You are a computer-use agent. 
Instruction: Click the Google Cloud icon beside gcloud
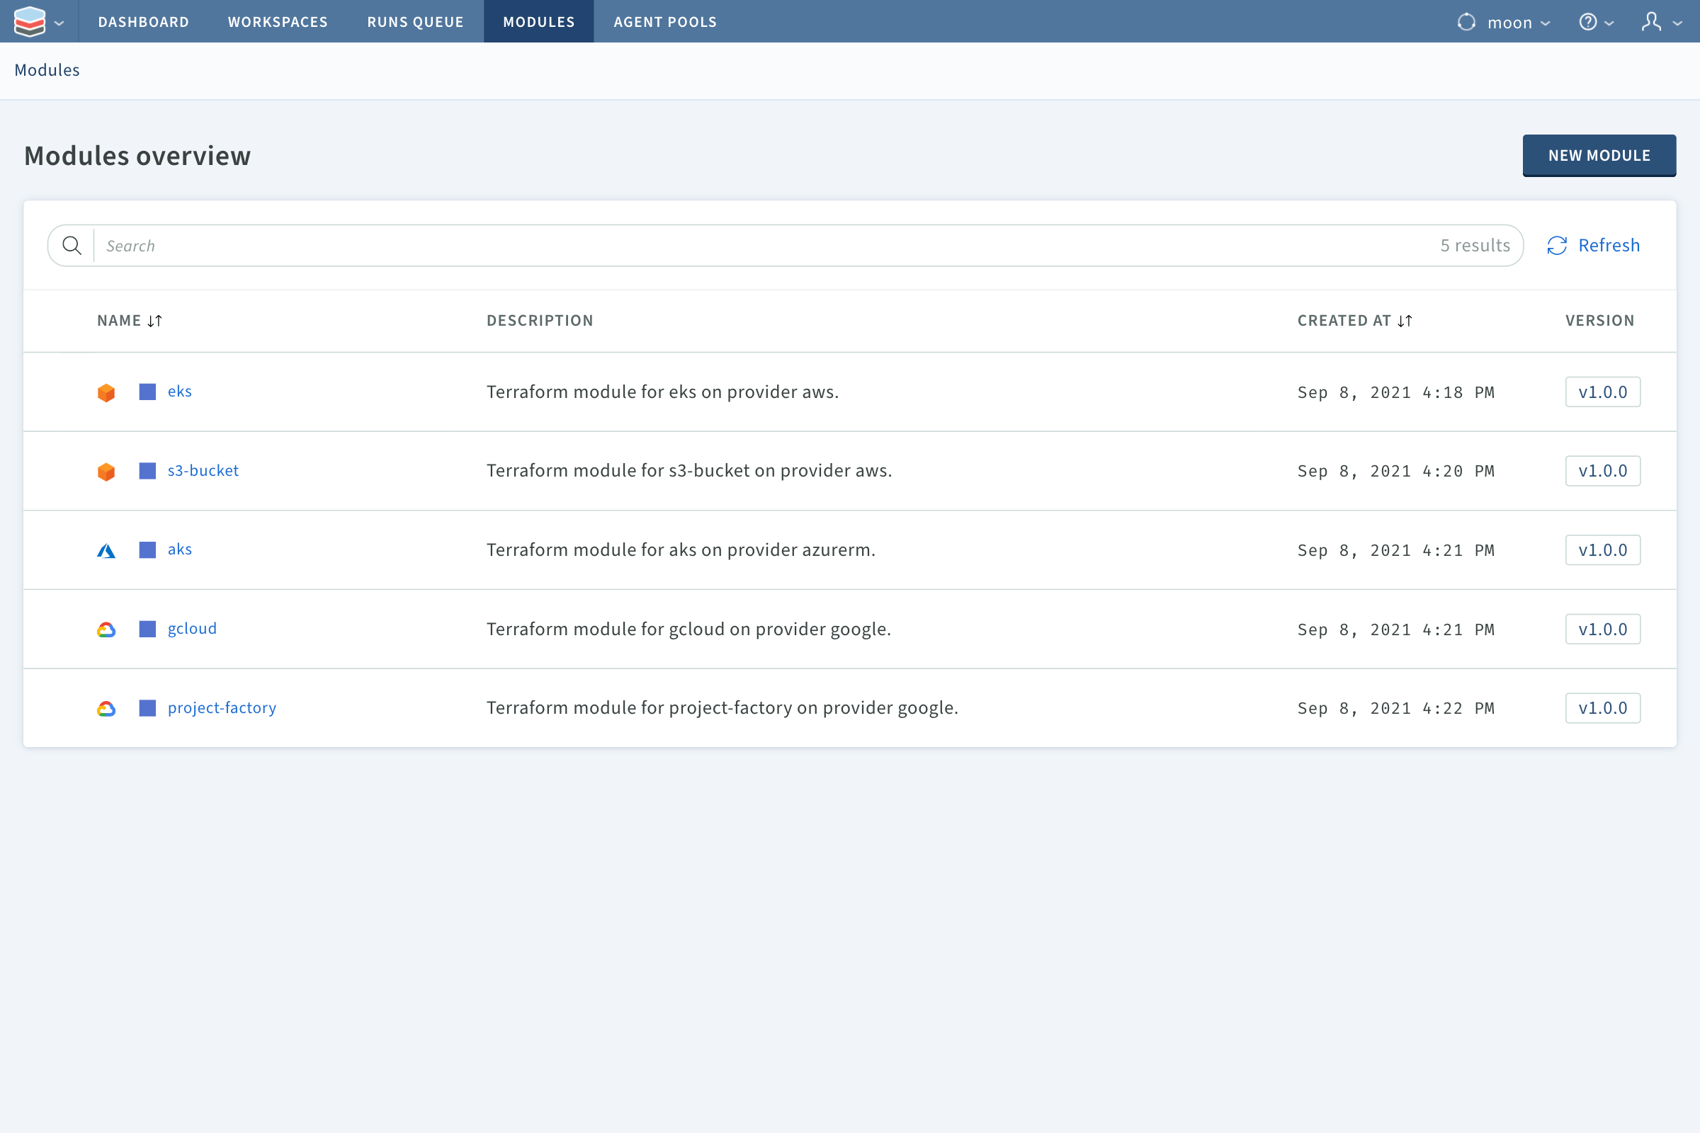coord(106,629)
